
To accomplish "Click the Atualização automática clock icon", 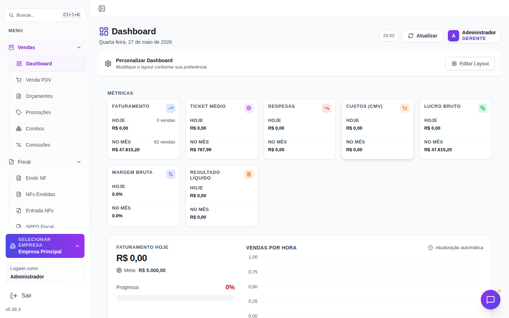I will 431,248.
